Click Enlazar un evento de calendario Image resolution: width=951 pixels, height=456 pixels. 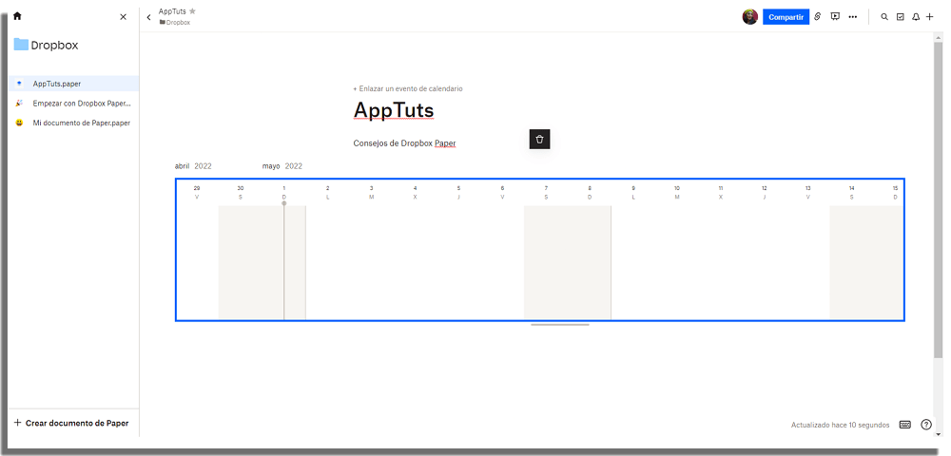[408, 88]
